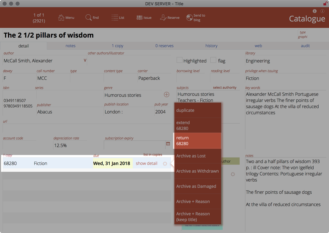
Task: Click the show detail link
Action: [x=146, y=163]
